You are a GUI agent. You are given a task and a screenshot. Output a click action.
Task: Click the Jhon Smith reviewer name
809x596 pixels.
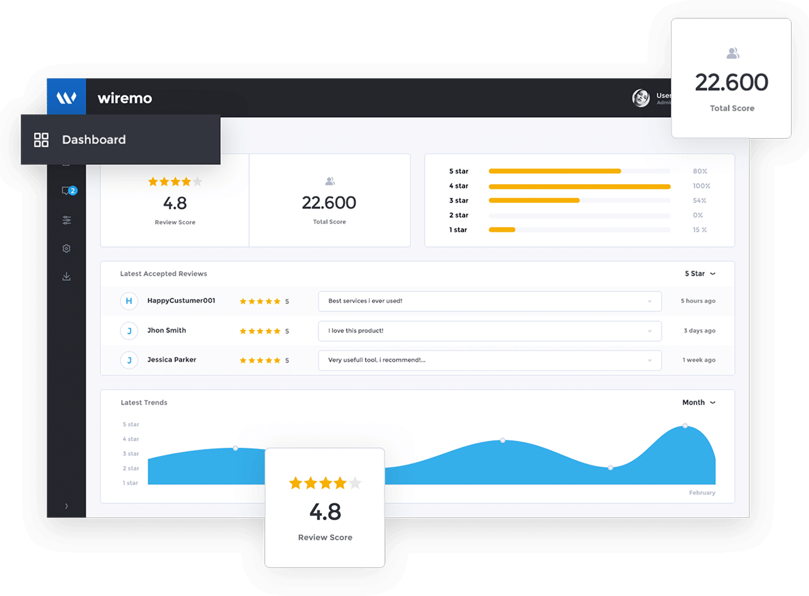(x=166, y=330)
